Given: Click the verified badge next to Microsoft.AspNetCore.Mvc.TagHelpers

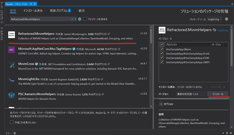Looking at the screenshot, I should point(74,49).
